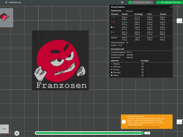The width and height of the screenshot is (183, 137).
Task: Open the Druckplatte drucken dropdown arrow
Action: (158, 2)
